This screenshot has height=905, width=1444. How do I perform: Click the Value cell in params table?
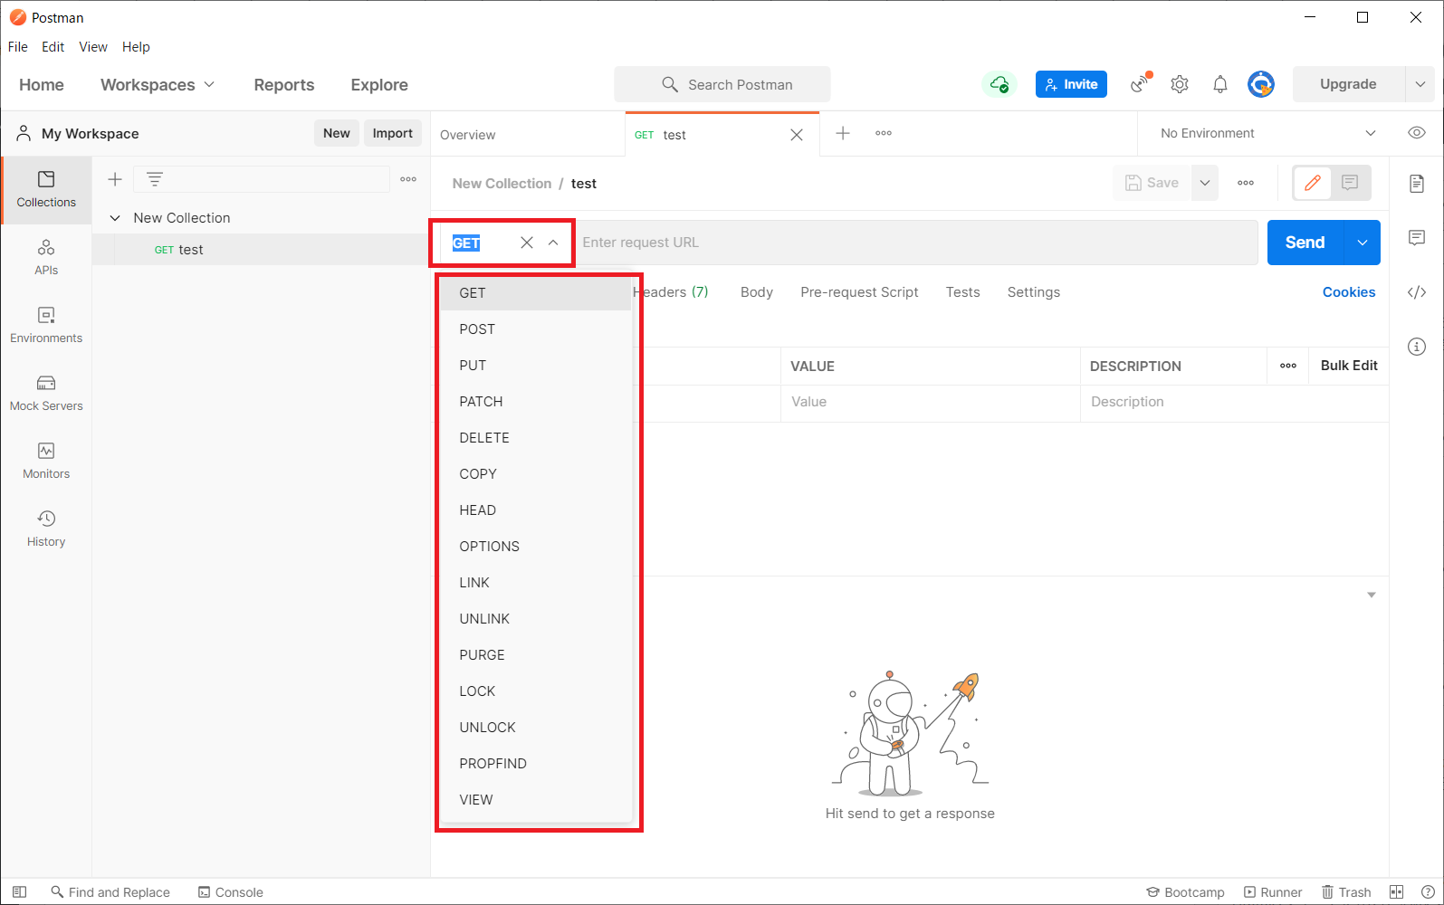tap(930, 402)
